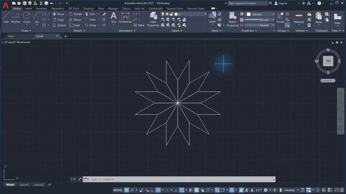This screenshot has width=346, height=194.
Task: Click the Erase pencil icon in Modify
Action: click(x=104, y=14)
